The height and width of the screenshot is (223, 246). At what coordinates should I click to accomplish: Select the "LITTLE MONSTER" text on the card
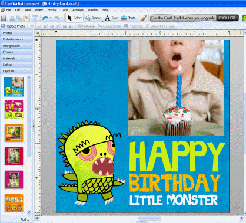tap(174, 200)
